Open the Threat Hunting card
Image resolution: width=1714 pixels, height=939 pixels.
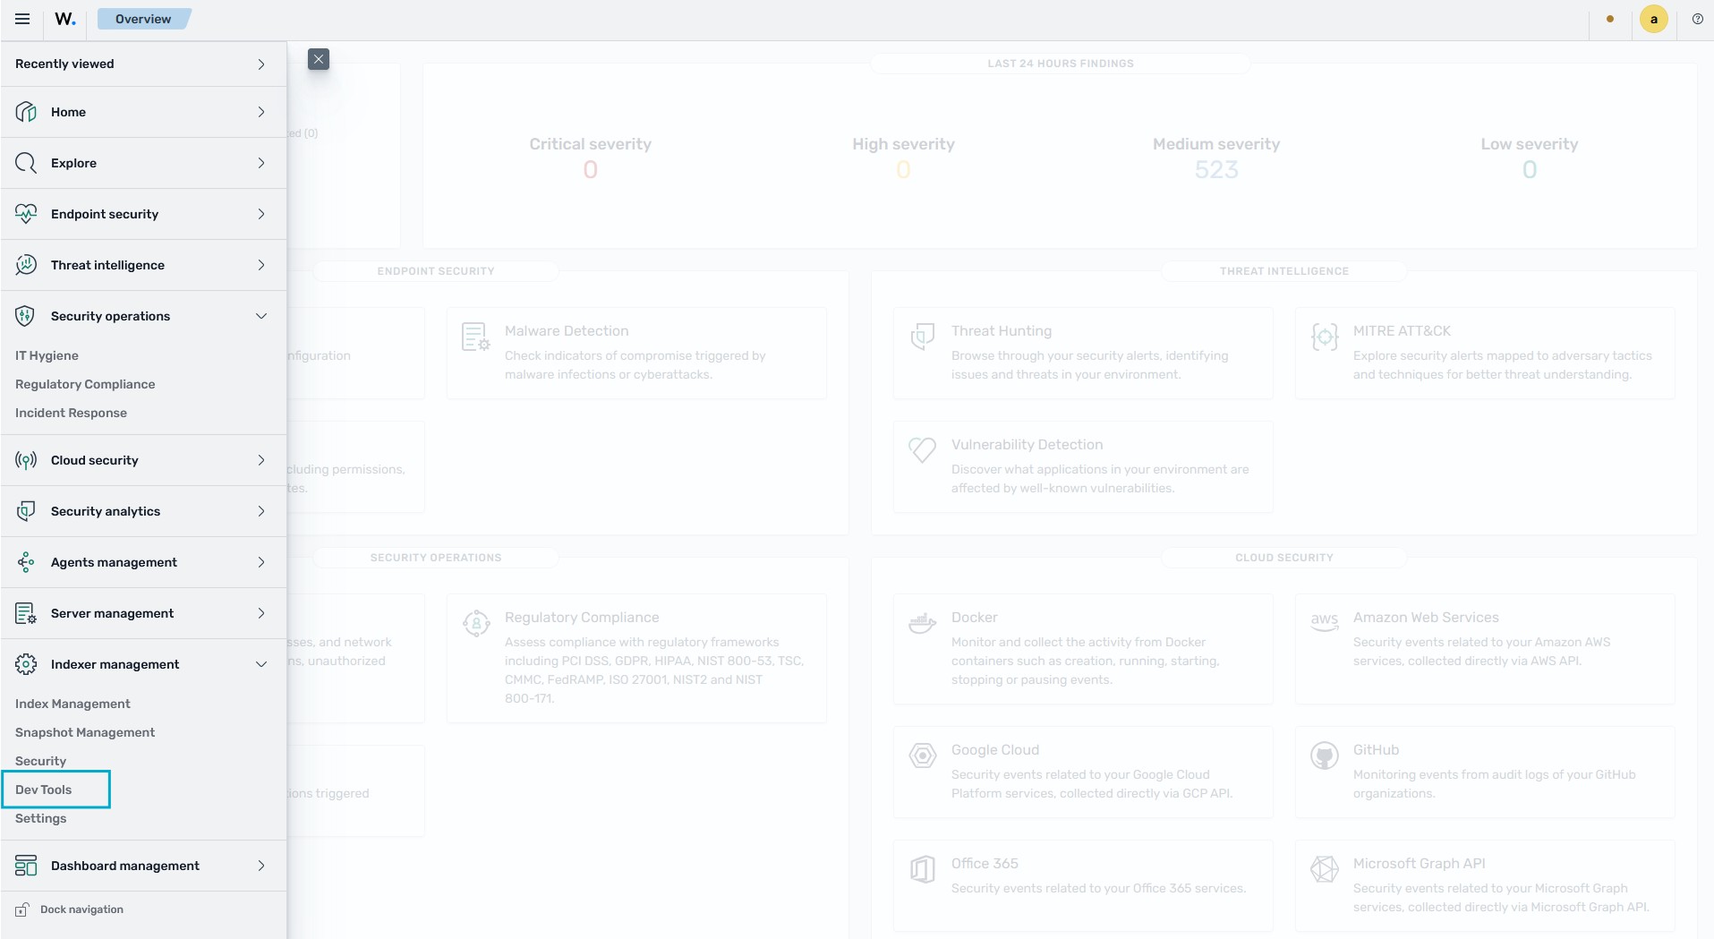click(1083, 353)
